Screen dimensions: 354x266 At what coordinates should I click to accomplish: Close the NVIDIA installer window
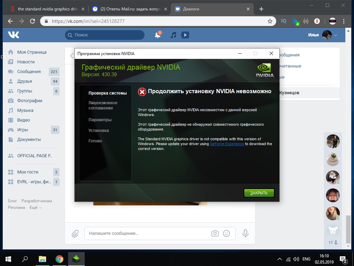271,53
